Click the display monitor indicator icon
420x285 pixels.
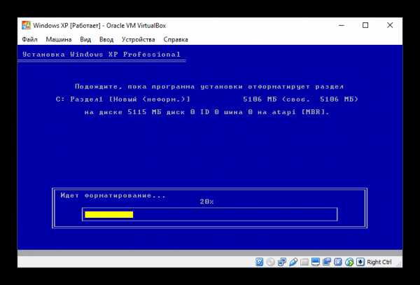coord(316,262)
